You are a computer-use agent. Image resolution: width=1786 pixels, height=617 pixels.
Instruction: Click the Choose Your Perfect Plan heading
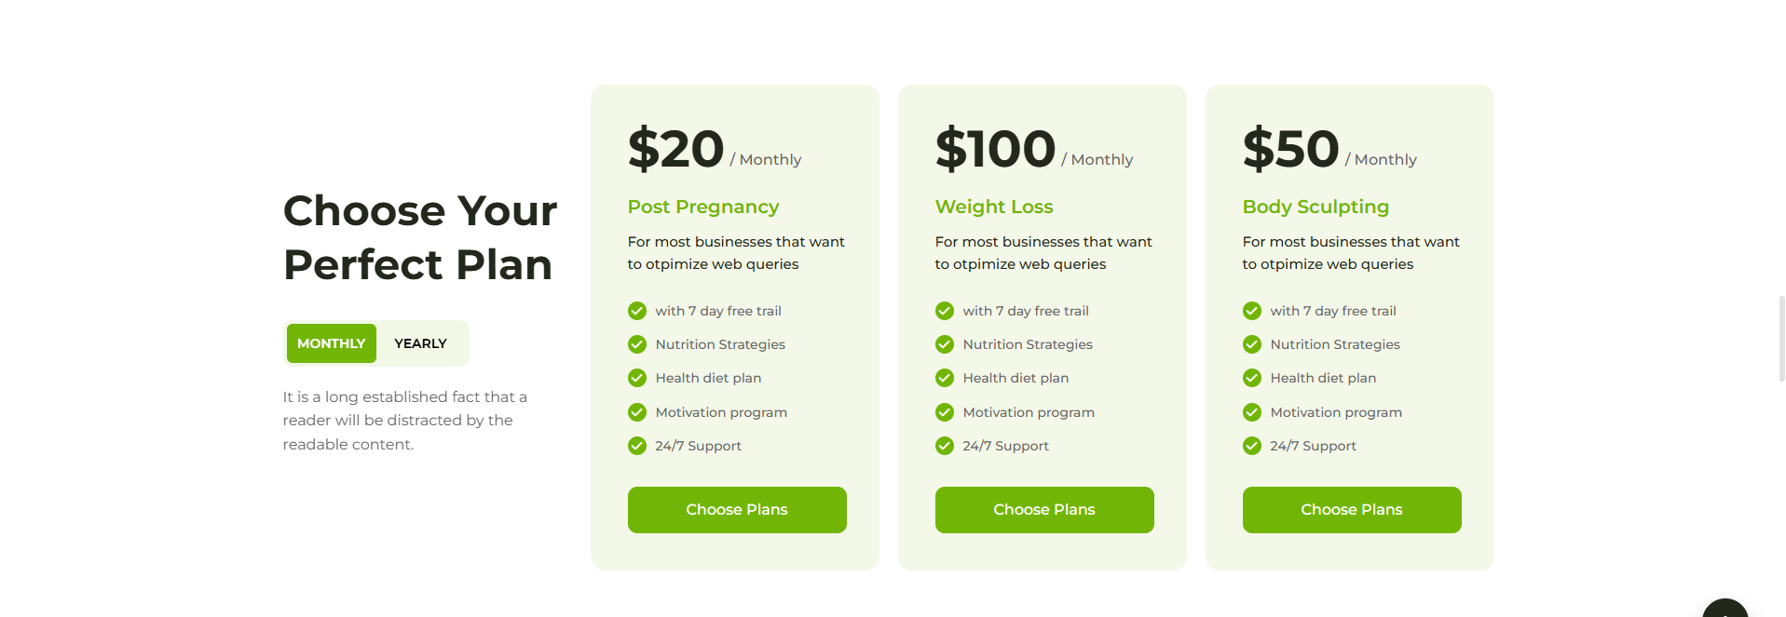pyautogui.click(x=420, y=237)
